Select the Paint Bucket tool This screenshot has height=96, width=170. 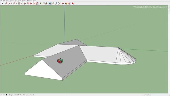tap(46, 3)
